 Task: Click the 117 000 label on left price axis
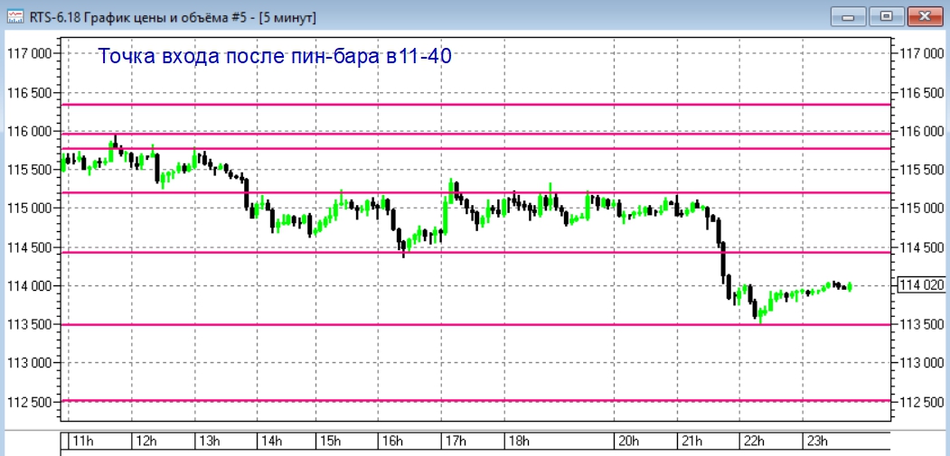click(29, 54)
